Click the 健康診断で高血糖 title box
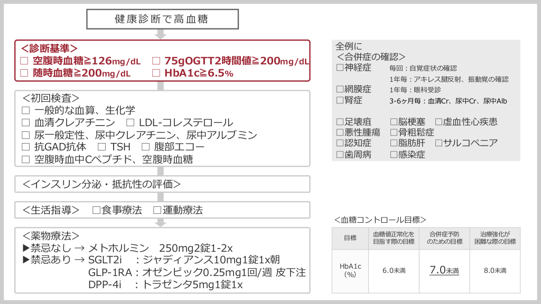The height and width of the screenshot is (304, 541). click(161, 19)
